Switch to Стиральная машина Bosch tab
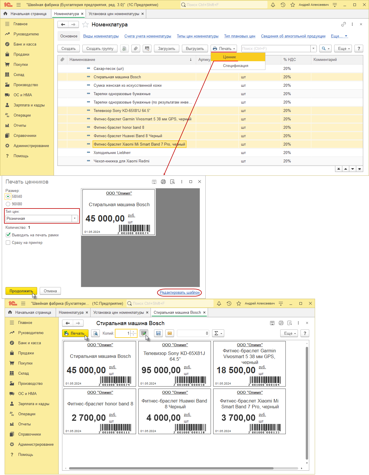This screenshot has width=369, height=475. [x=177, y=312]
